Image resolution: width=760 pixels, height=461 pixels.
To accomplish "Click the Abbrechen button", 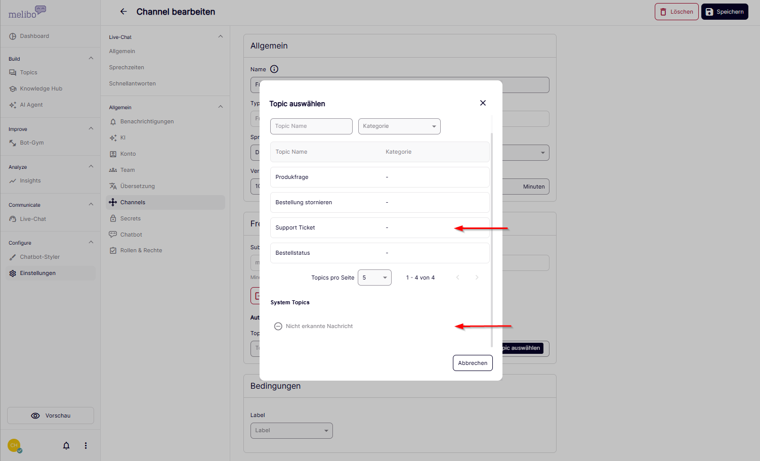I will pyautogui.click(x=472, y=363).
